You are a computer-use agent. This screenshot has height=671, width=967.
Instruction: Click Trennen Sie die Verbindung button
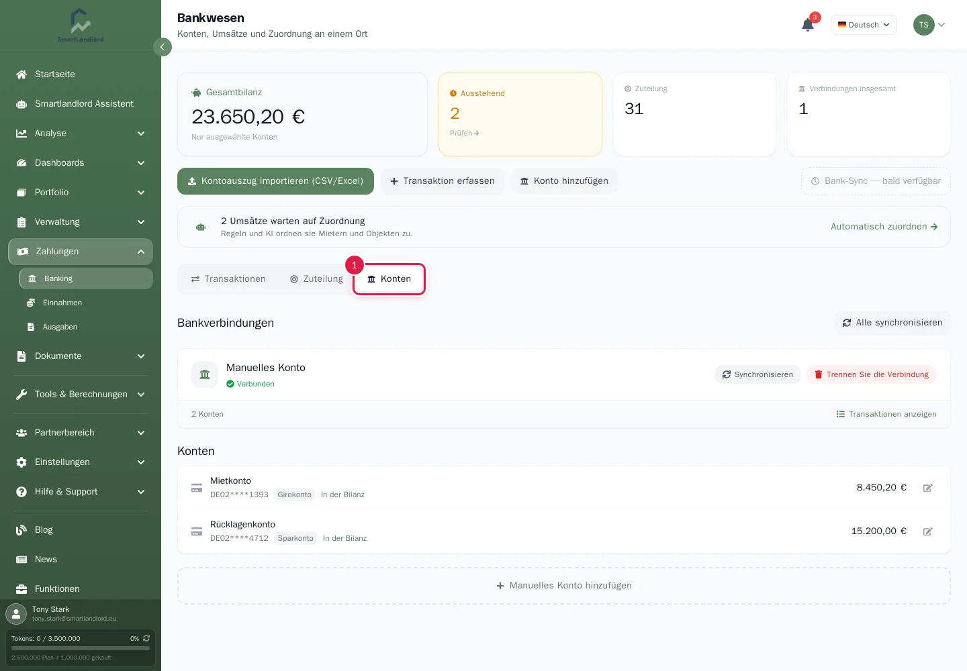click(x=872, y=374)
